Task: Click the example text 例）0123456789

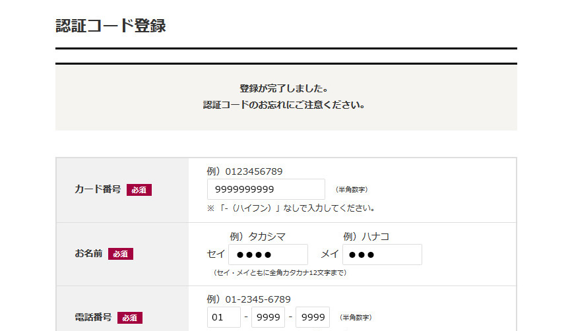Action: click(244, 171)
